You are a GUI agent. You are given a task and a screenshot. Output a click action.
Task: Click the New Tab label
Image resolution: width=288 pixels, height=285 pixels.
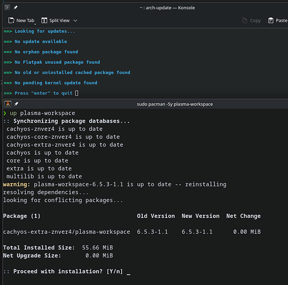pos(25,21)
